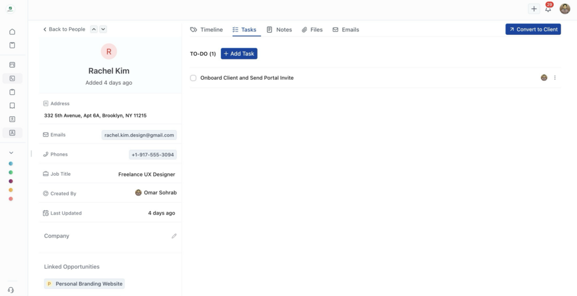Open the three-dot menu on the task row
The width and height of the screenshot is (577, 296).
tap(554, 78)
